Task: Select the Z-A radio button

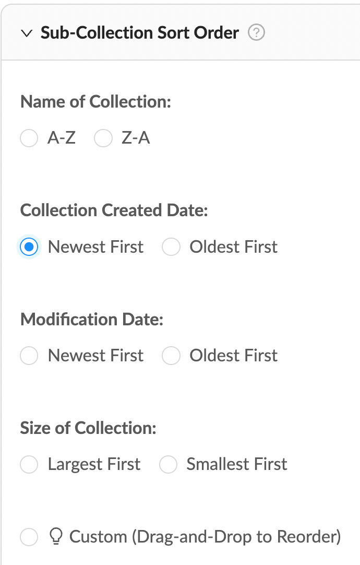Action: click(x=103, y=138)
